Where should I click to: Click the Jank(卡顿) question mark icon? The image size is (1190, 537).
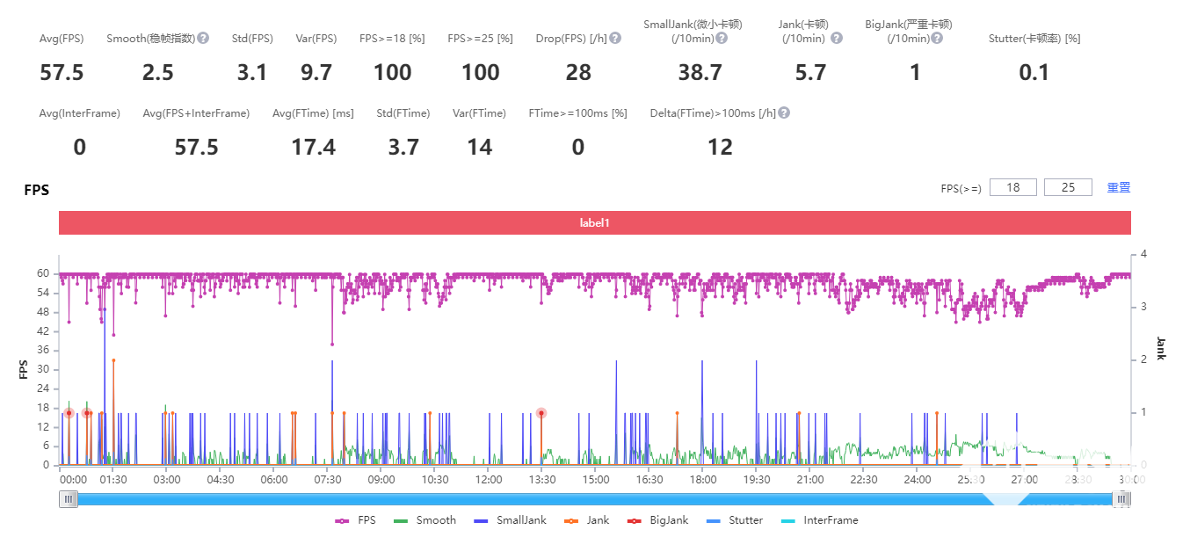837,39
